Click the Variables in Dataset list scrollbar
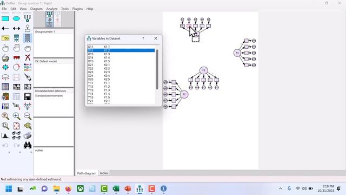 [157, 69]
